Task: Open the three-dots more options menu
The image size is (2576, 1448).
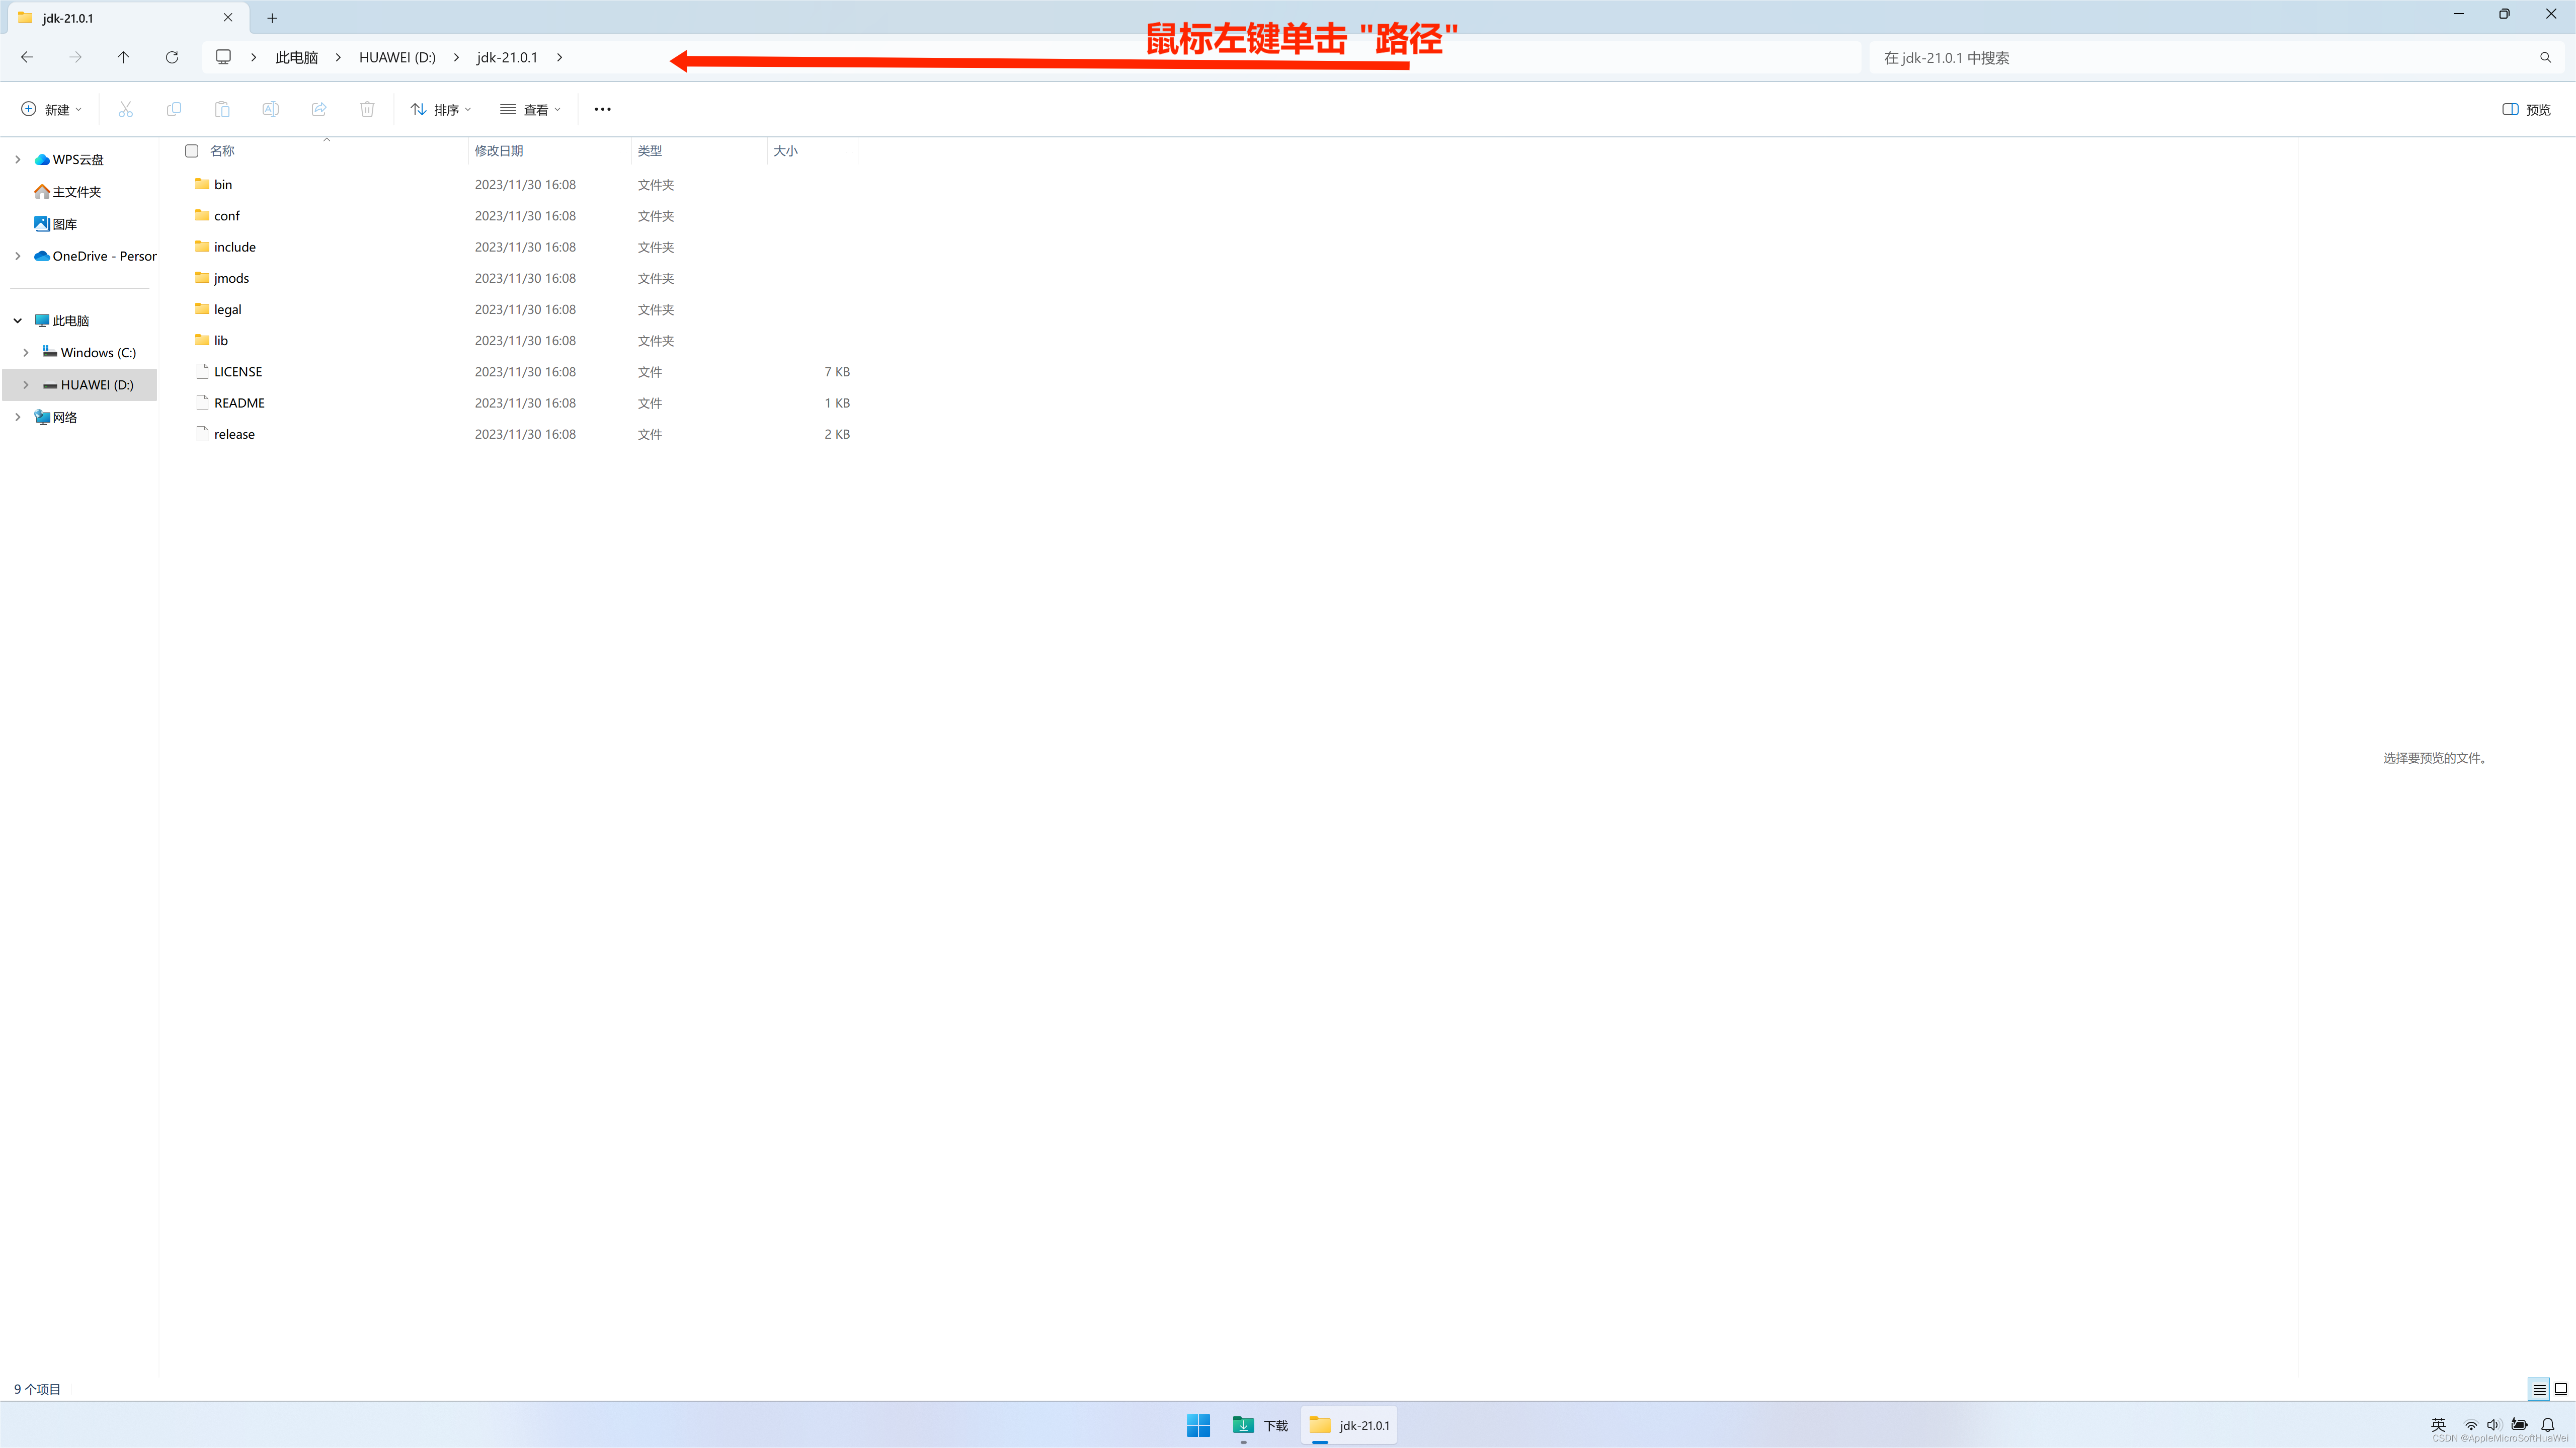Action: tap(602, 109)
